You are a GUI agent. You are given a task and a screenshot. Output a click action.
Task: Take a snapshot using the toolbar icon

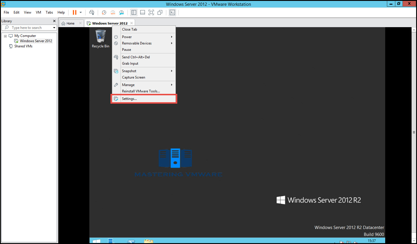[x=104, y=12]
